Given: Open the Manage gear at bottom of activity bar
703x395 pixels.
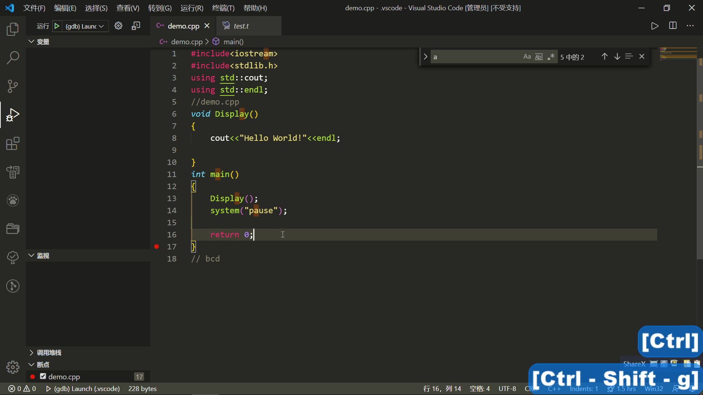Looking at the screenshot, I should (x=13, y=367).
